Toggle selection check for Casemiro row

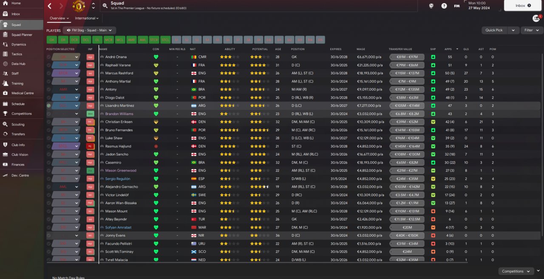click(48, 162)
